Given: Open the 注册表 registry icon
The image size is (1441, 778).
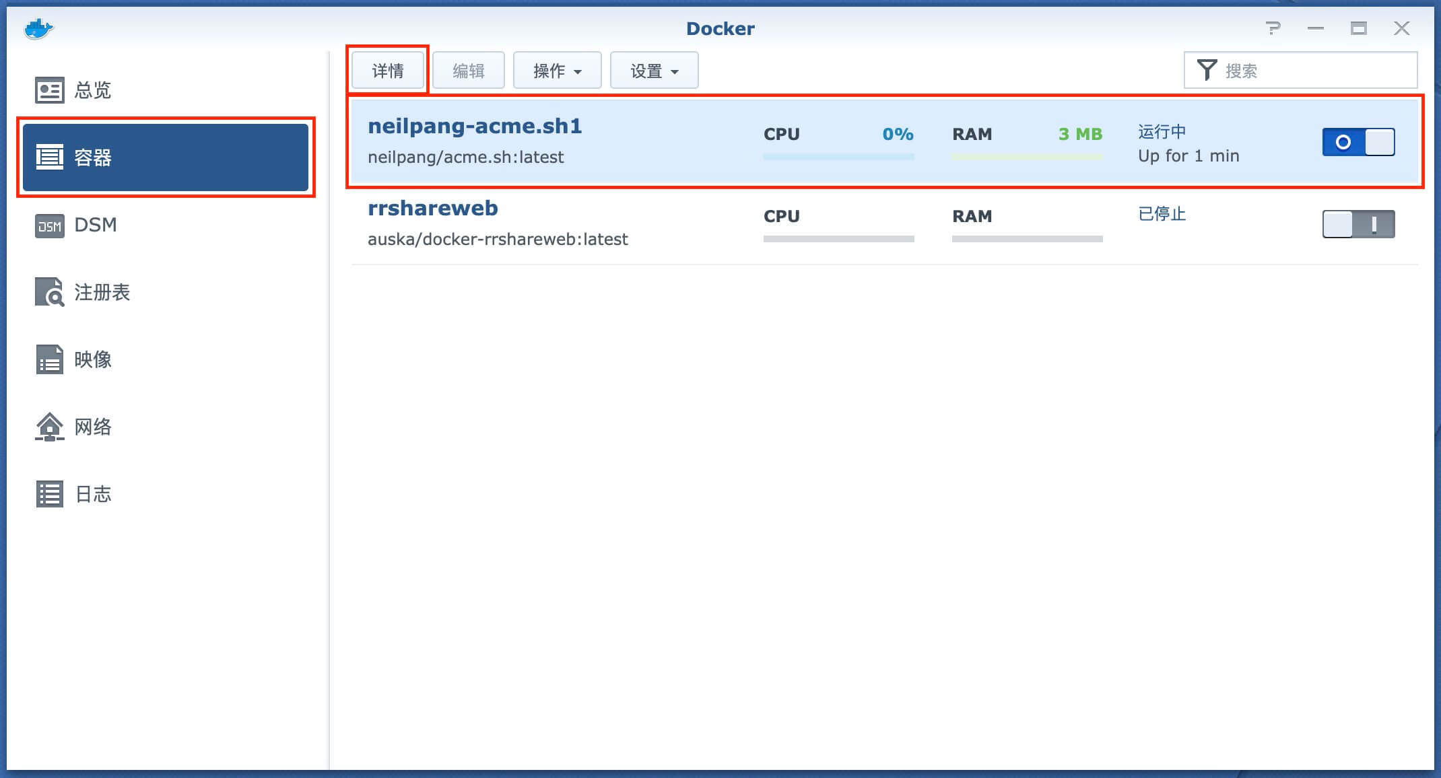Looking at the screenshot, I should point(49,292).
